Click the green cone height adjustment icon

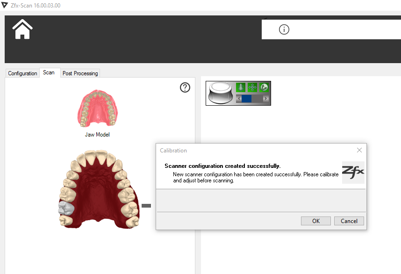click(x=241, y=87)
